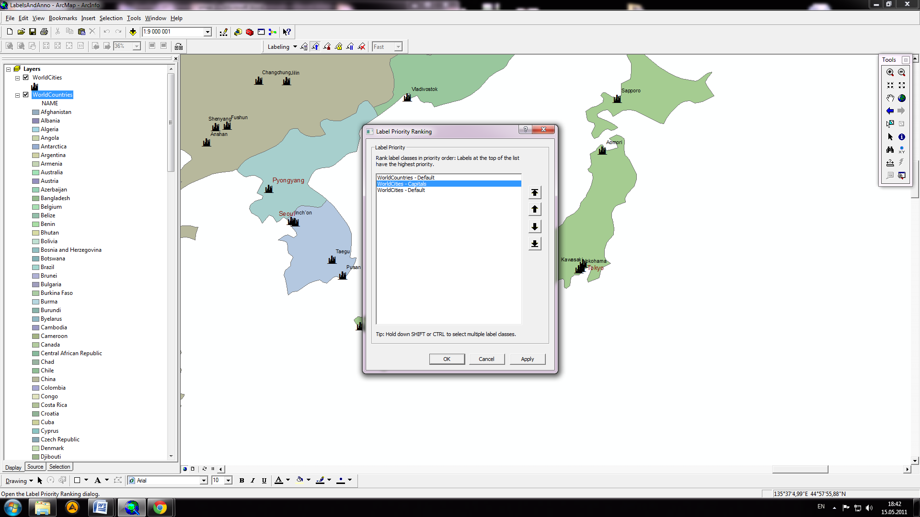This screenshot has width=920, height=517.
Task: Pick the Select Elements arrow tool
Action: [890, 137]
